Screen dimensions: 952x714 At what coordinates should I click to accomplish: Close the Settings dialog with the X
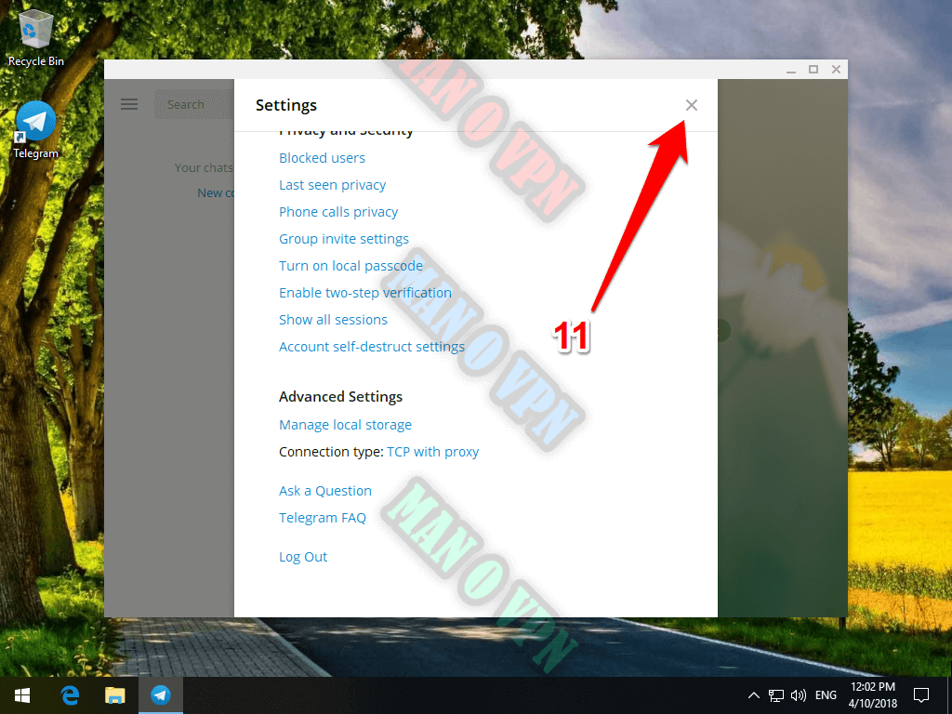point(691,105)
